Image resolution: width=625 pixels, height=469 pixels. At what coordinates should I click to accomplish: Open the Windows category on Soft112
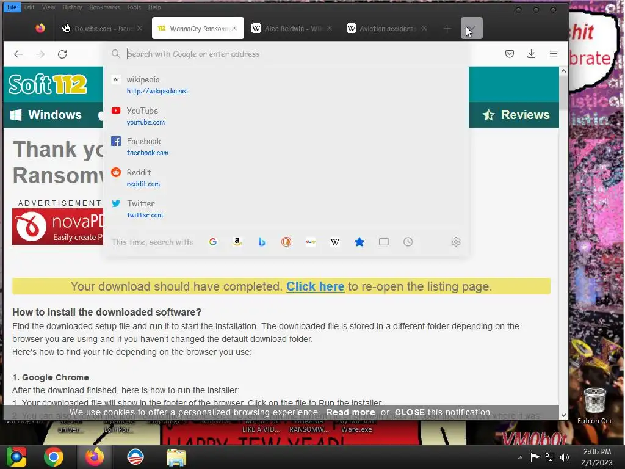pyautogui.click(x=46, y=115)
